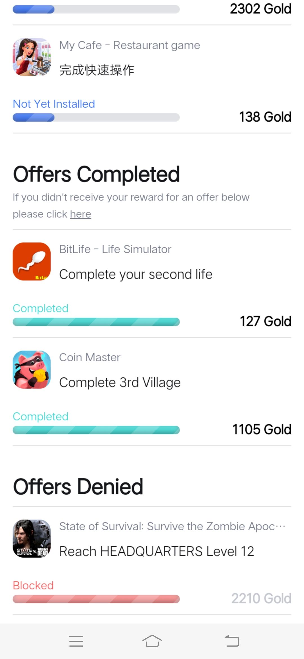Click the Coin Master completed progress bar
Viewport: 304px width, 659px height.
coord(96,430)
